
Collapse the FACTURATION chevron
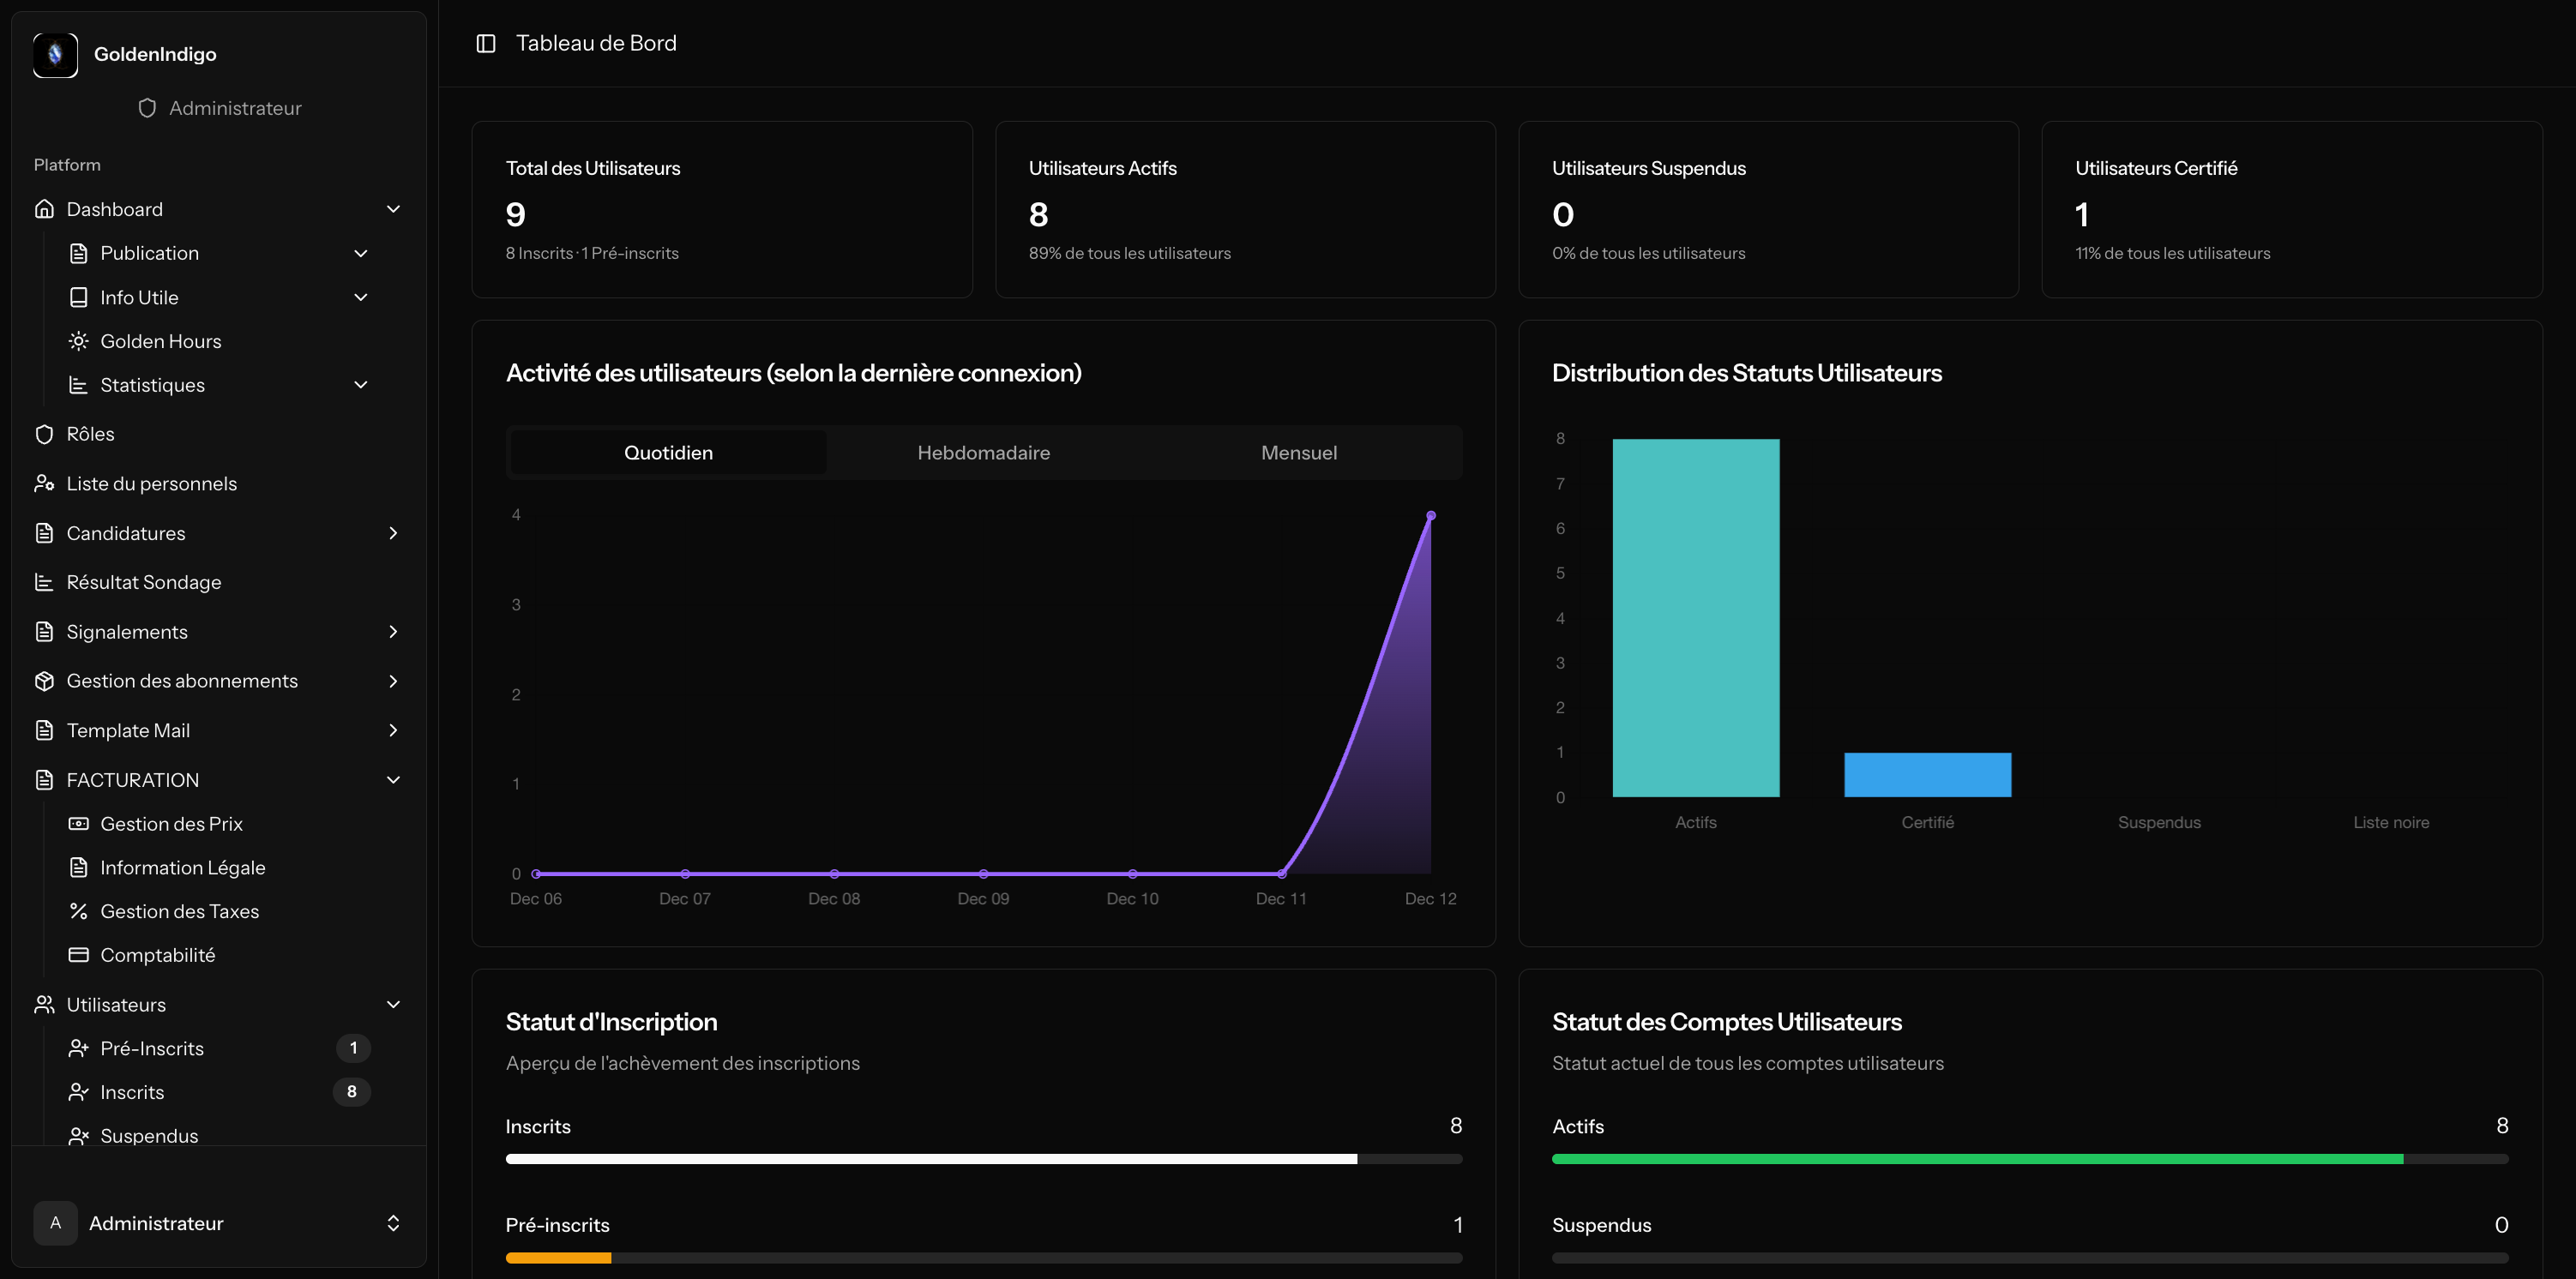pyautogui.click(x=393, y=780)
